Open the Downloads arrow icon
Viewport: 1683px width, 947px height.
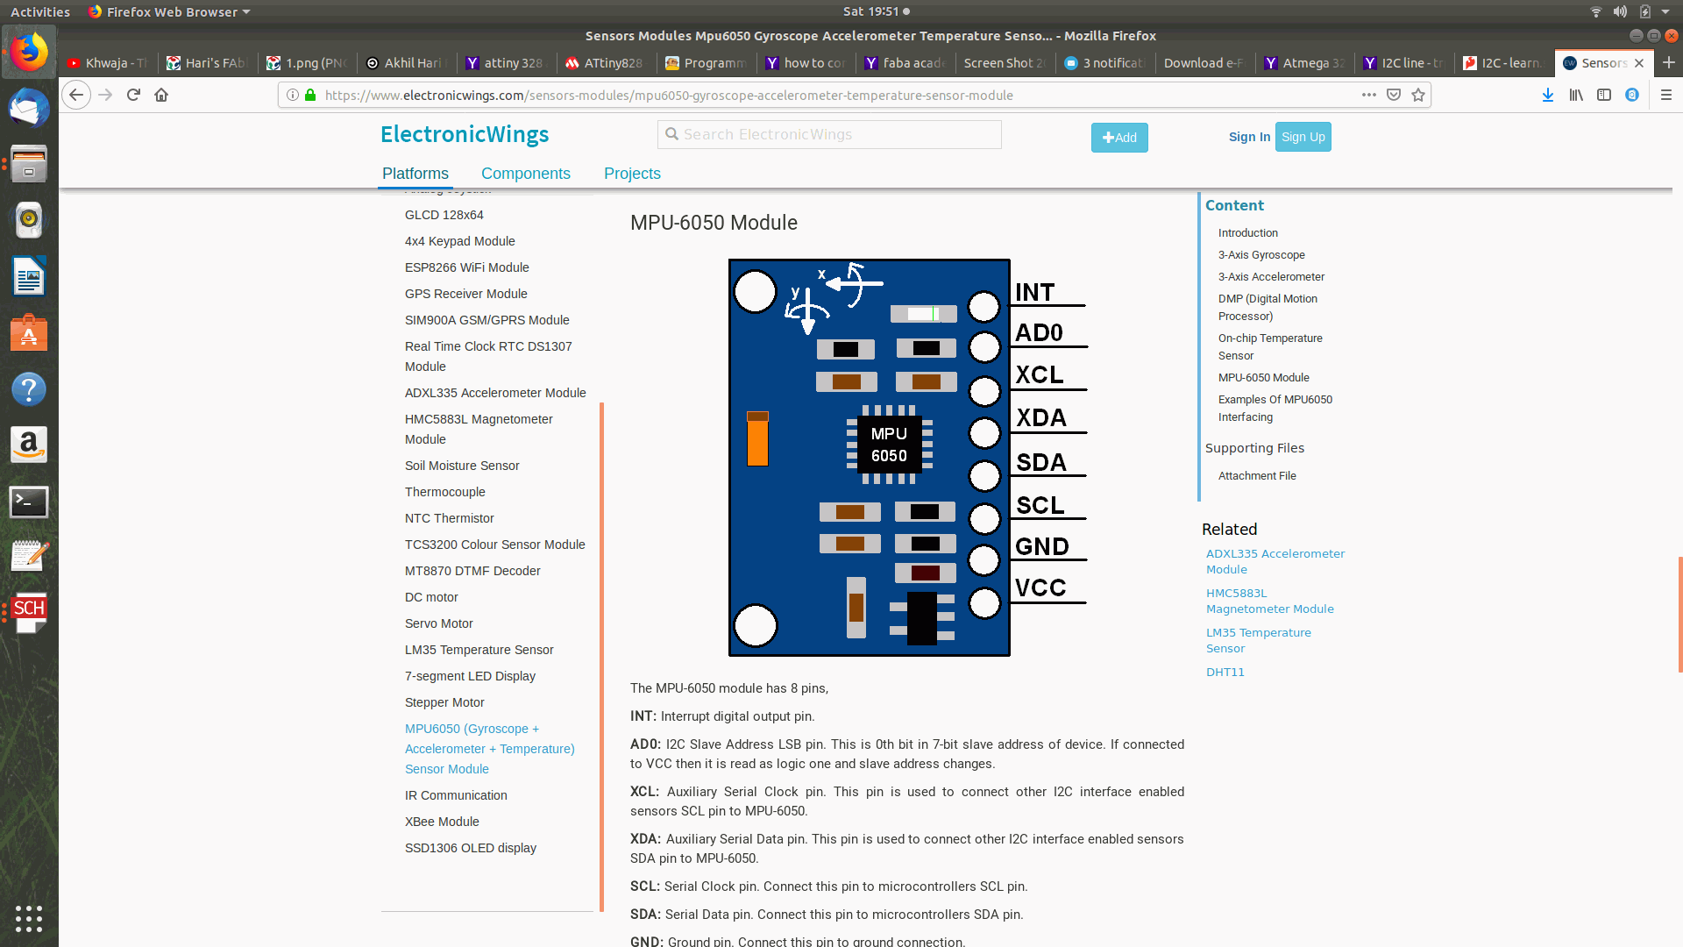1548,95
